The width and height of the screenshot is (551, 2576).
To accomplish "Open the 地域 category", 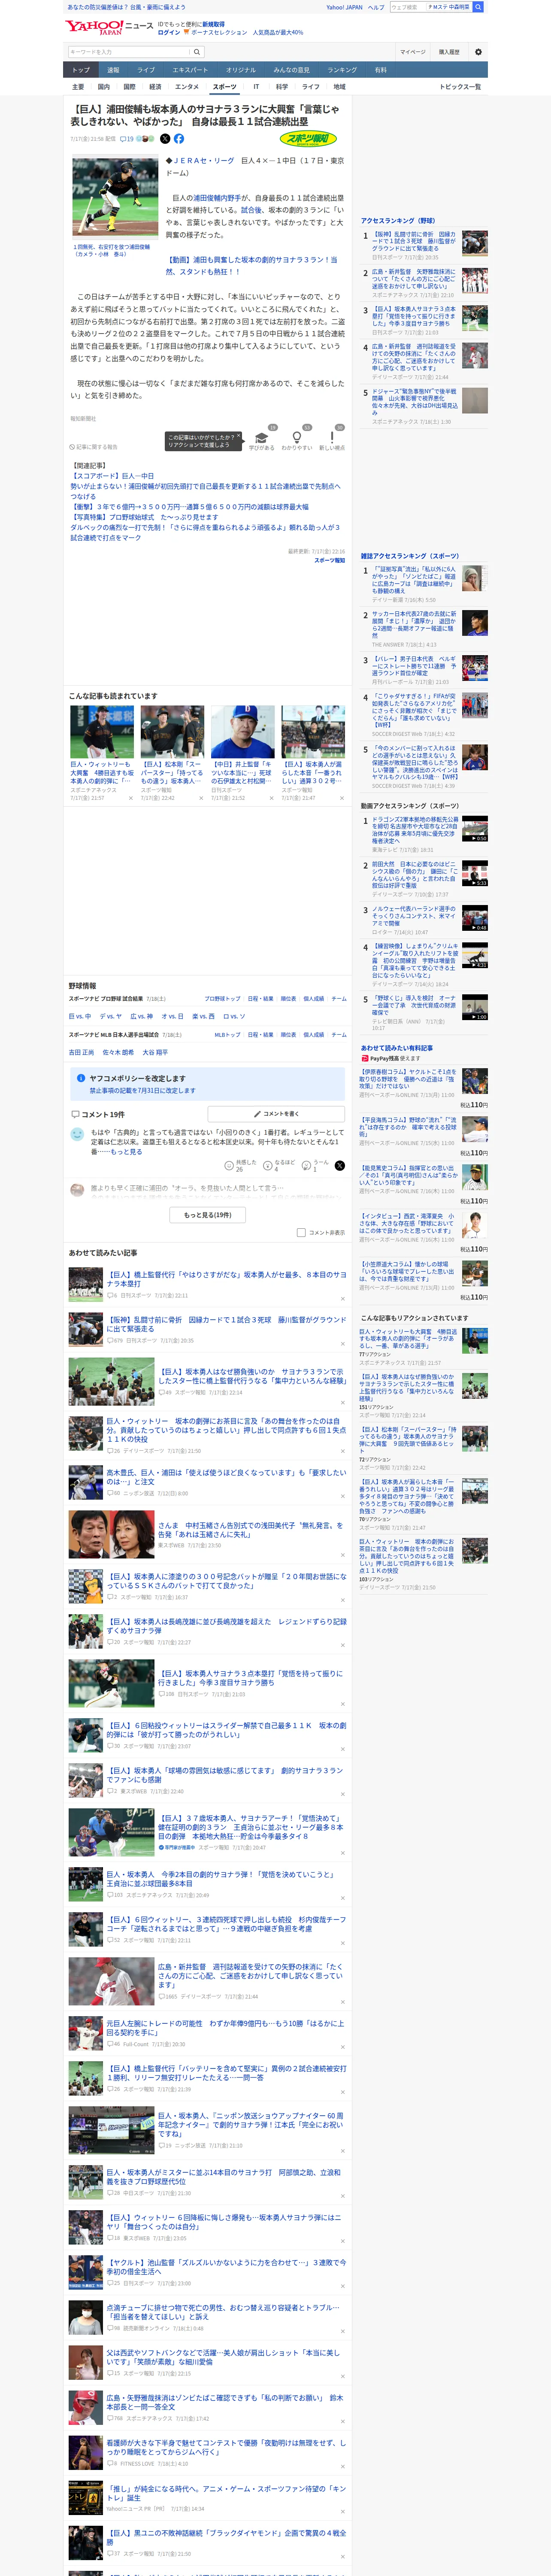I will tap(340, 87).
